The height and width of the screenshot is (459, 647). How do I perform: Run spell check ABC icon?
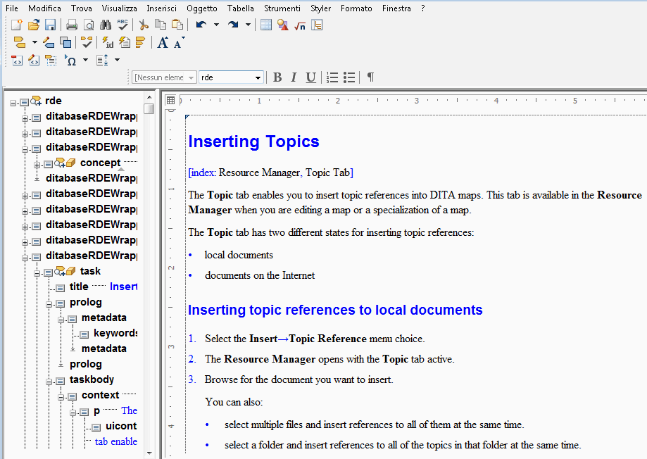click(123, 25)
